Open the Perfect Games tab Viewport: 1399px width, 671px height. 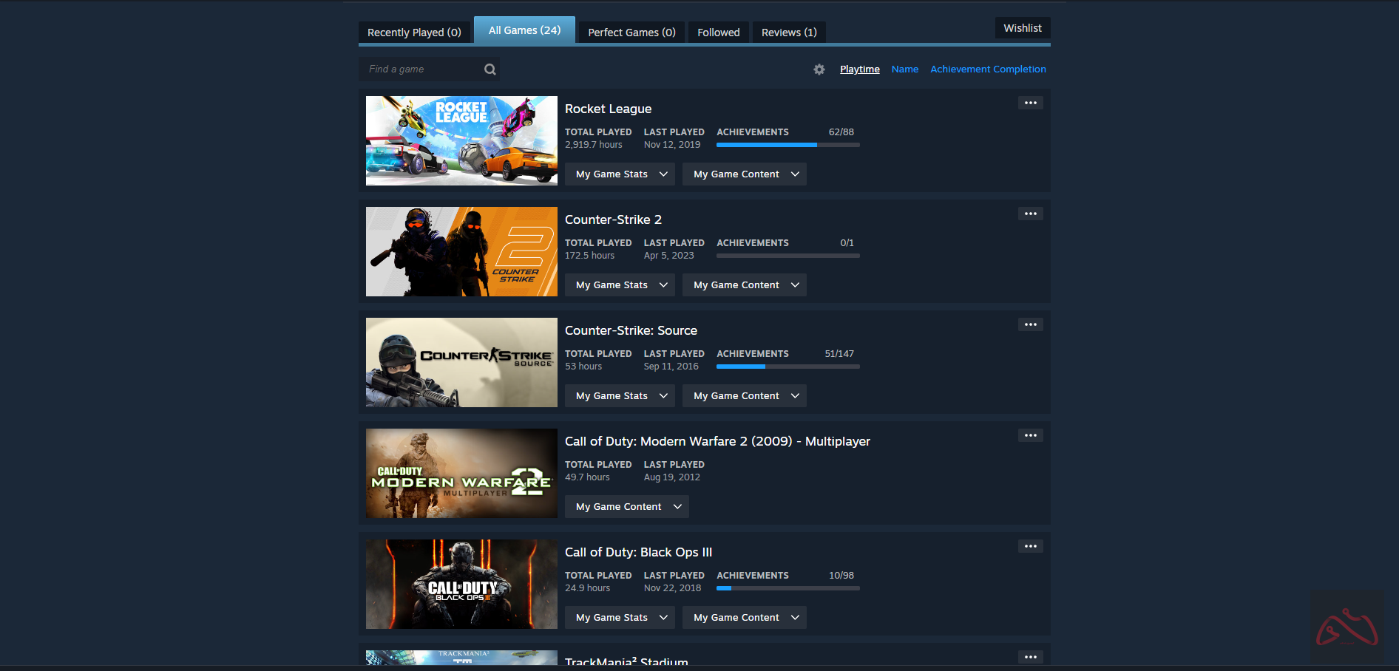(631, 33)
